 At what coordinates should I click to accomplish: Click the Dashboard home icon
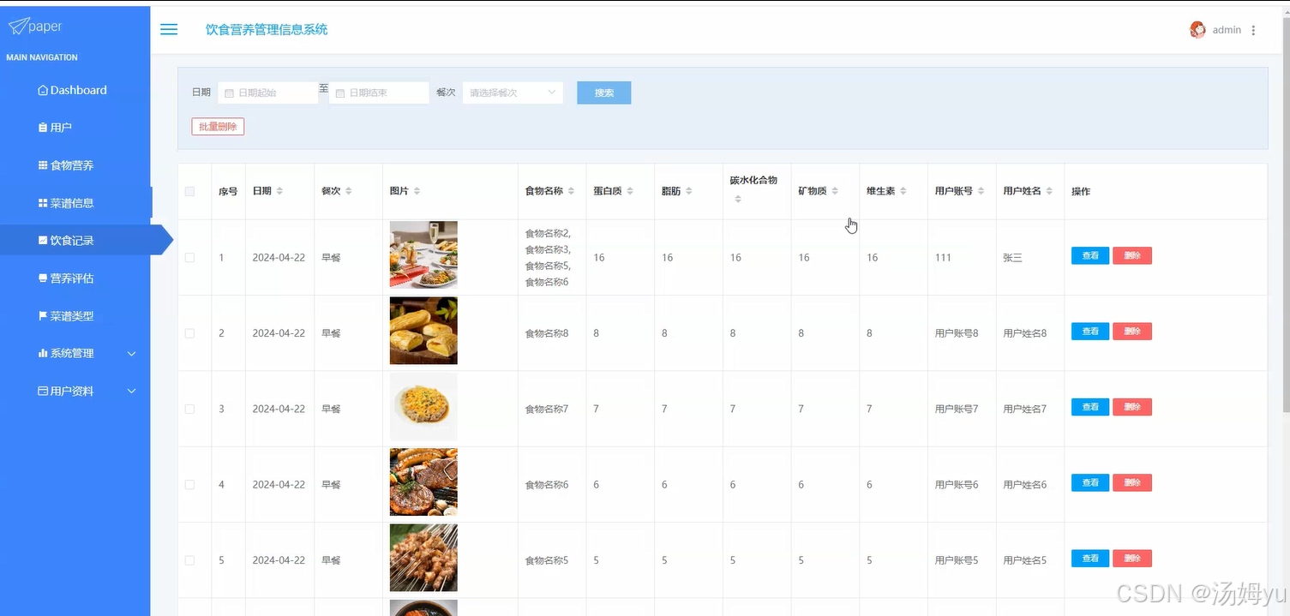43,90
